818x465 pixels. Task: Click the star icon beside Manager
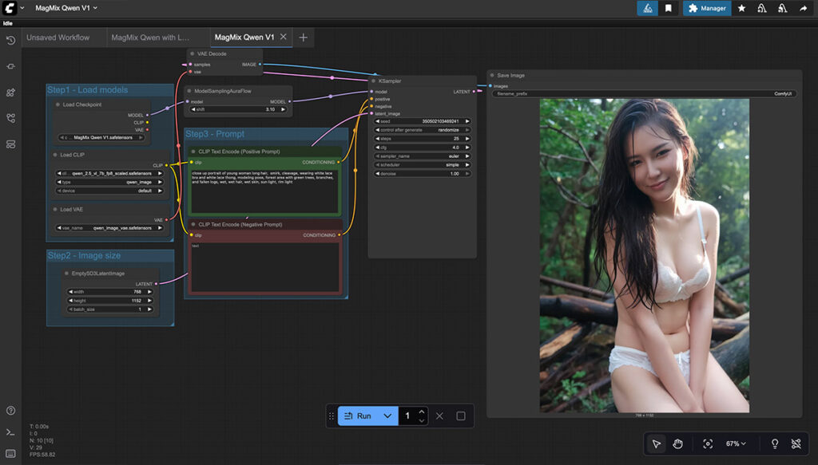[741, 8]
